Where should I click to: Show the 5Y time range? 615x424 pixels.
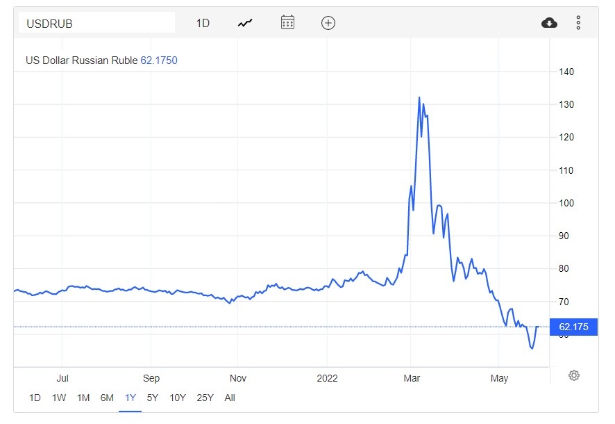[153, 398]
